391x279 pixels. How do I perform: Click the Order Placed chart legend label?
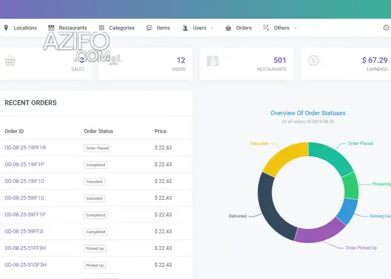point(361,143)
